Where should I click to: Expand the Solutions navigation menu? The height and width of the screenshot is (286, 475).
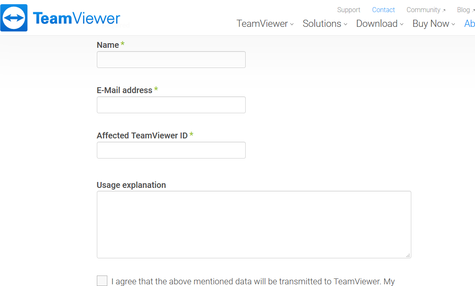[x=325, y=23]
